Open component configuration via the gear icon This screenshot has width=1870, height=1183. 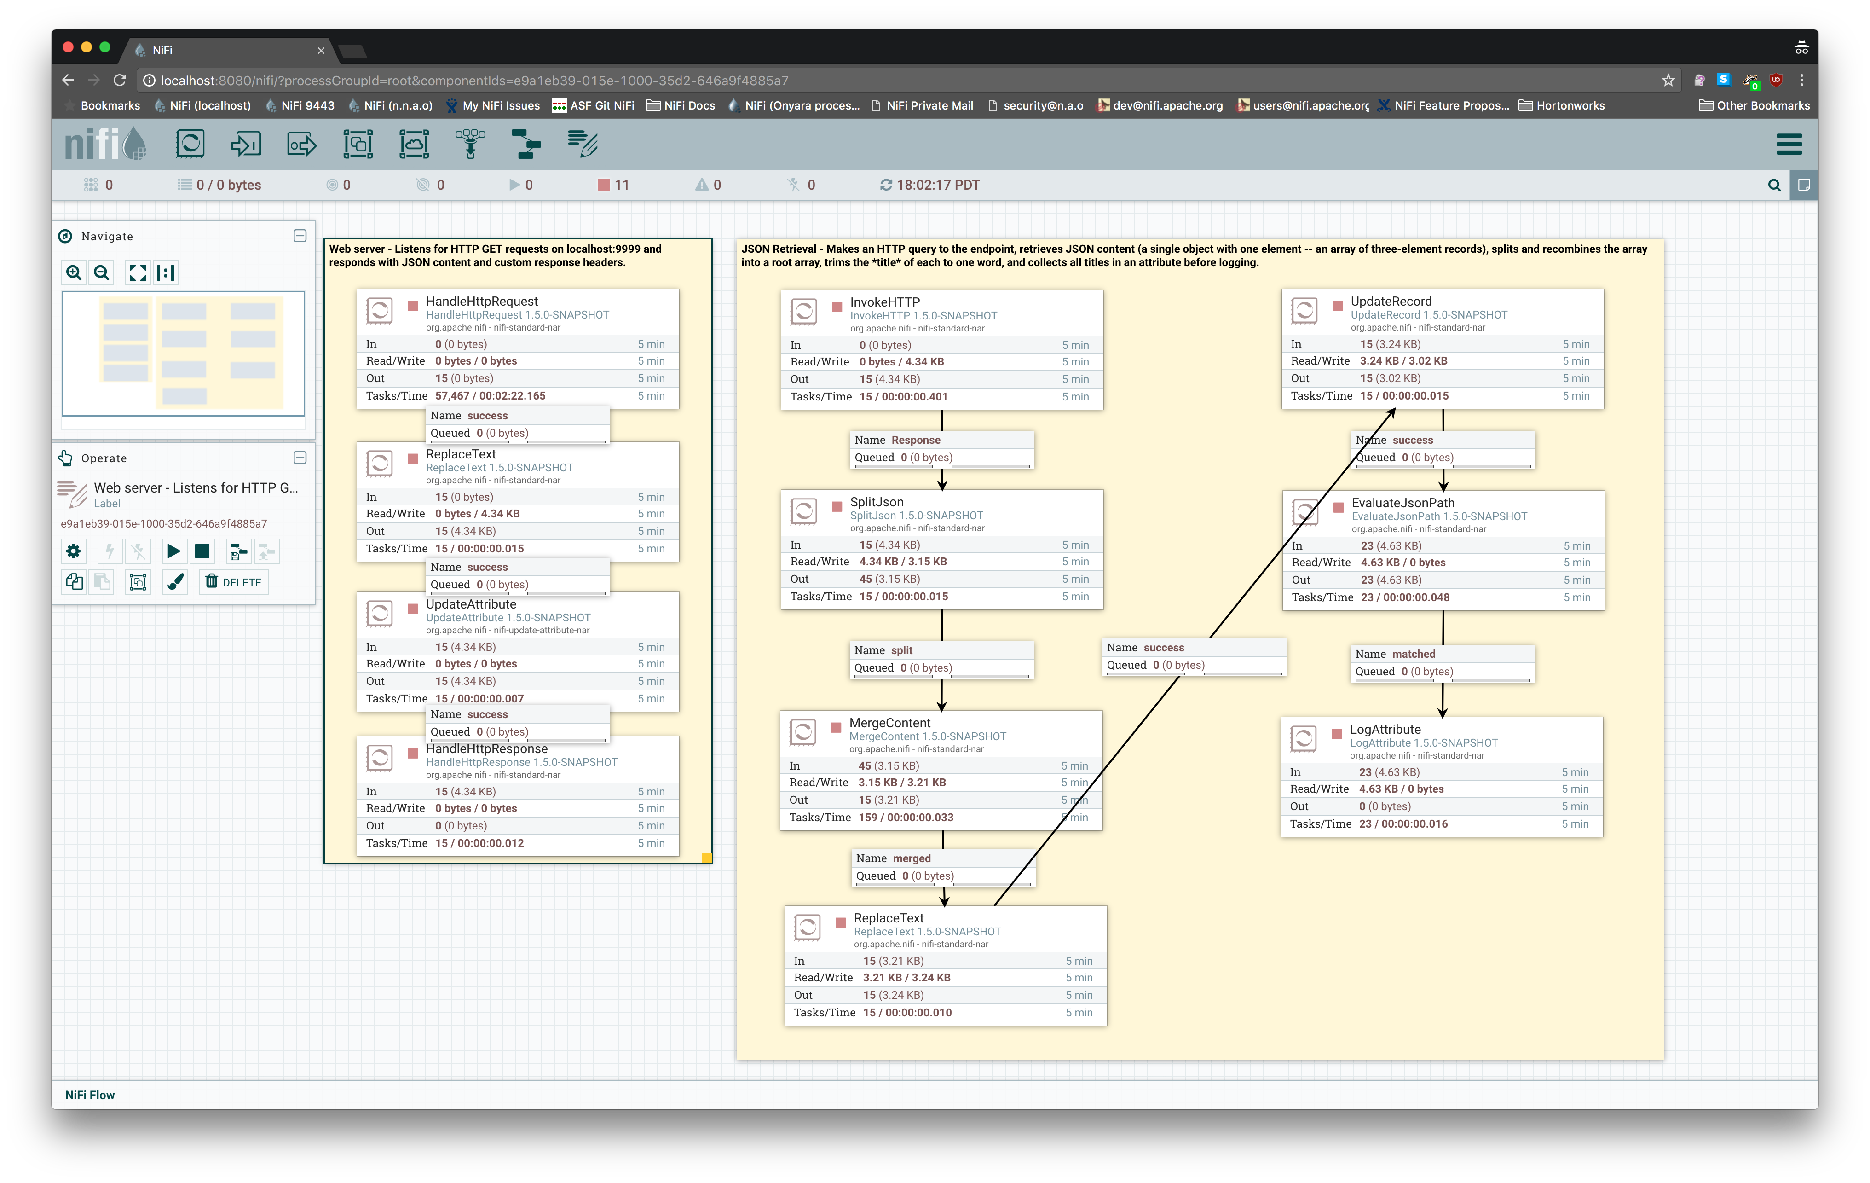(73, 551)
